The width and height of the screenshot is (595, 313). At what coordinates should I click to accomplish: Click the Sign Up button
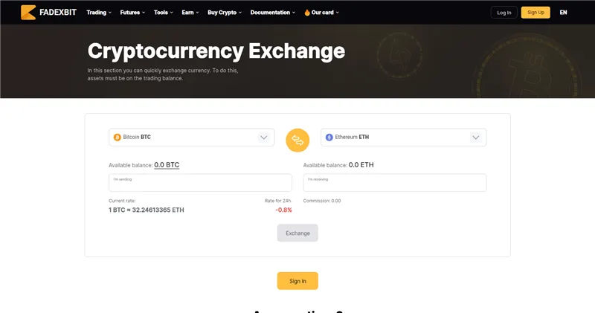(x=535, y=13)
